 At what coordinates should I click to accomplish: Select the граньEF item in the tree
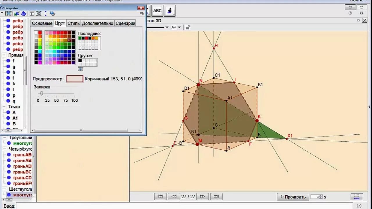click(x=23, y=183)
